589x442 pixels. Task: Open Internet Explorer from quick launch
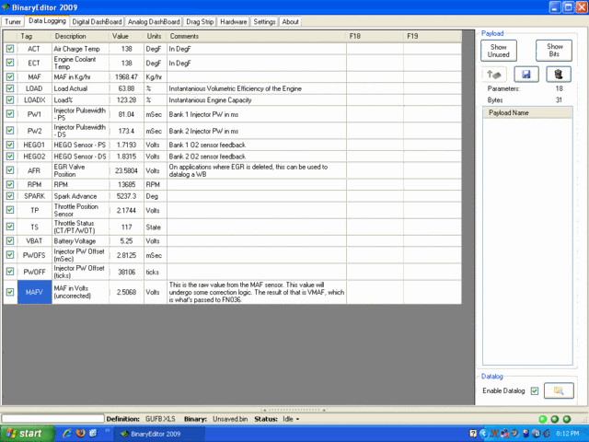point(67,434)
